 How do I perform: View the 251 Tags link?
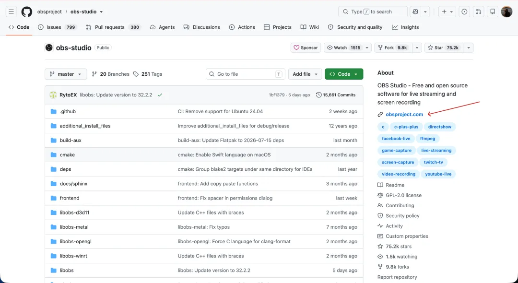click(x=148, y=74)
